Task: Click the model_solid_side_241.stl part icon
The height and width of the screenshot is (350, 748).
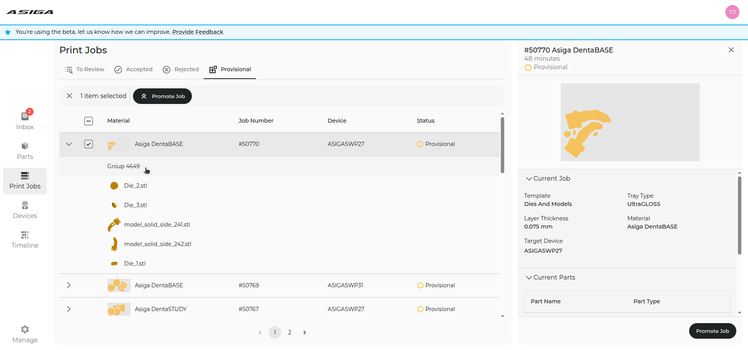Action: tap(114, 225)
